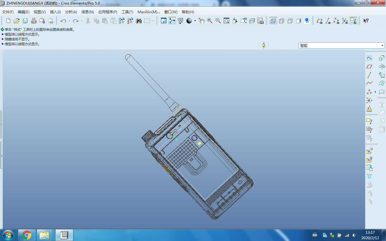The image size is (386, 241).
Task: Select the Style curve tool
Action: coord(369,58)
